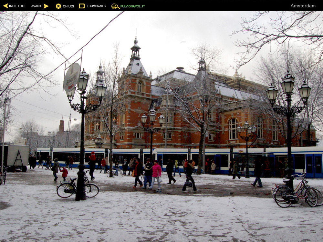Click the yellow left arrow icon
The height and width of the screenshot is (242, 323).
pos(5,6)
